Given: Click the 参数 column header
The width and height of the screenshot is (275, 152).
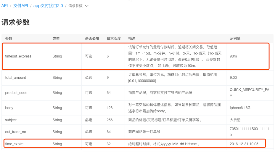Looking at the screenshot, I should [9, 39].
